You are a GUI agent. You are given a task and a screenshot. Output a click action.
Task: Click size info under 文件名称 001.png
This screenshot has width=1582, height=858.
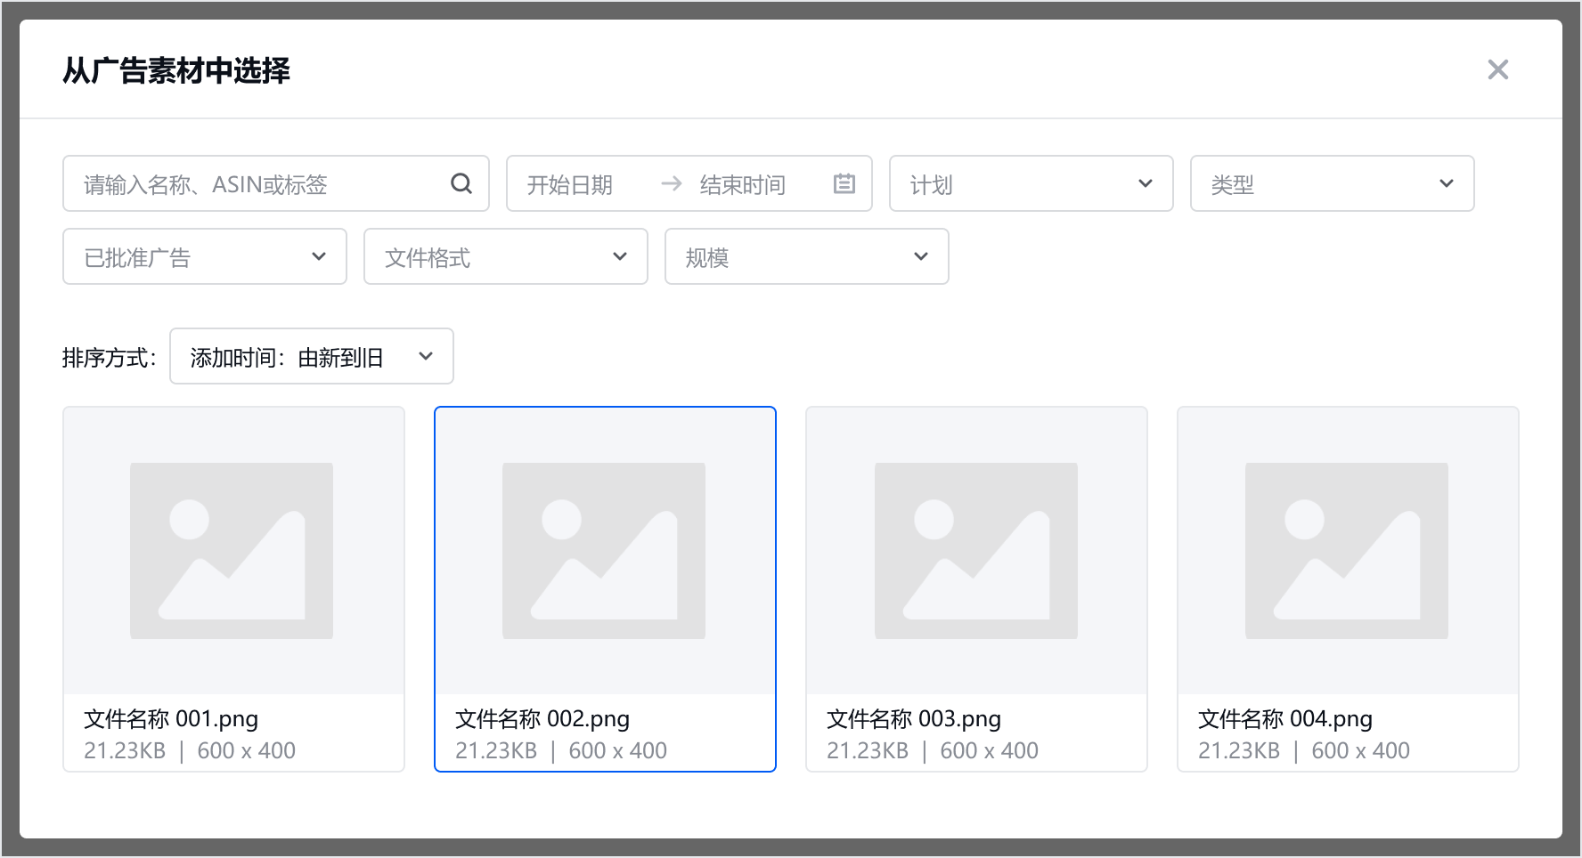[x=190, y=750]
